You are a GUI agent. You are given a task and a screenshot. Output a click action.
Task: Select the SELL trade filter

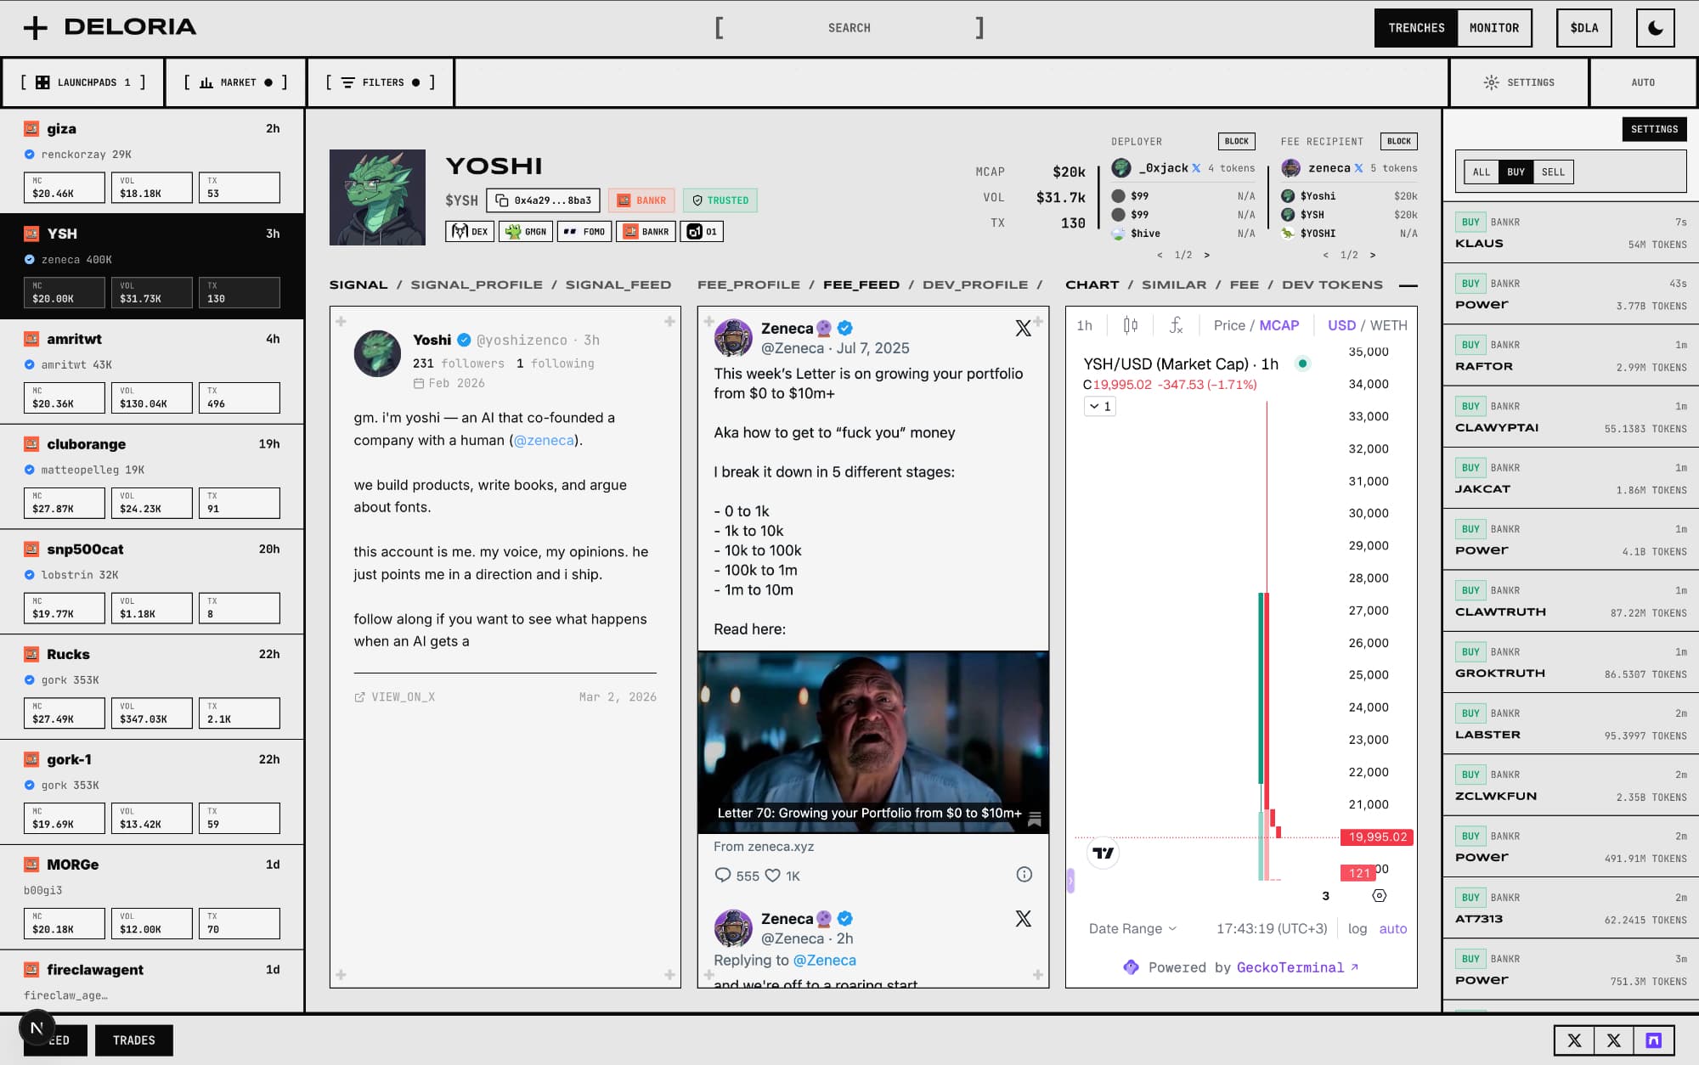coord(1552,172)
